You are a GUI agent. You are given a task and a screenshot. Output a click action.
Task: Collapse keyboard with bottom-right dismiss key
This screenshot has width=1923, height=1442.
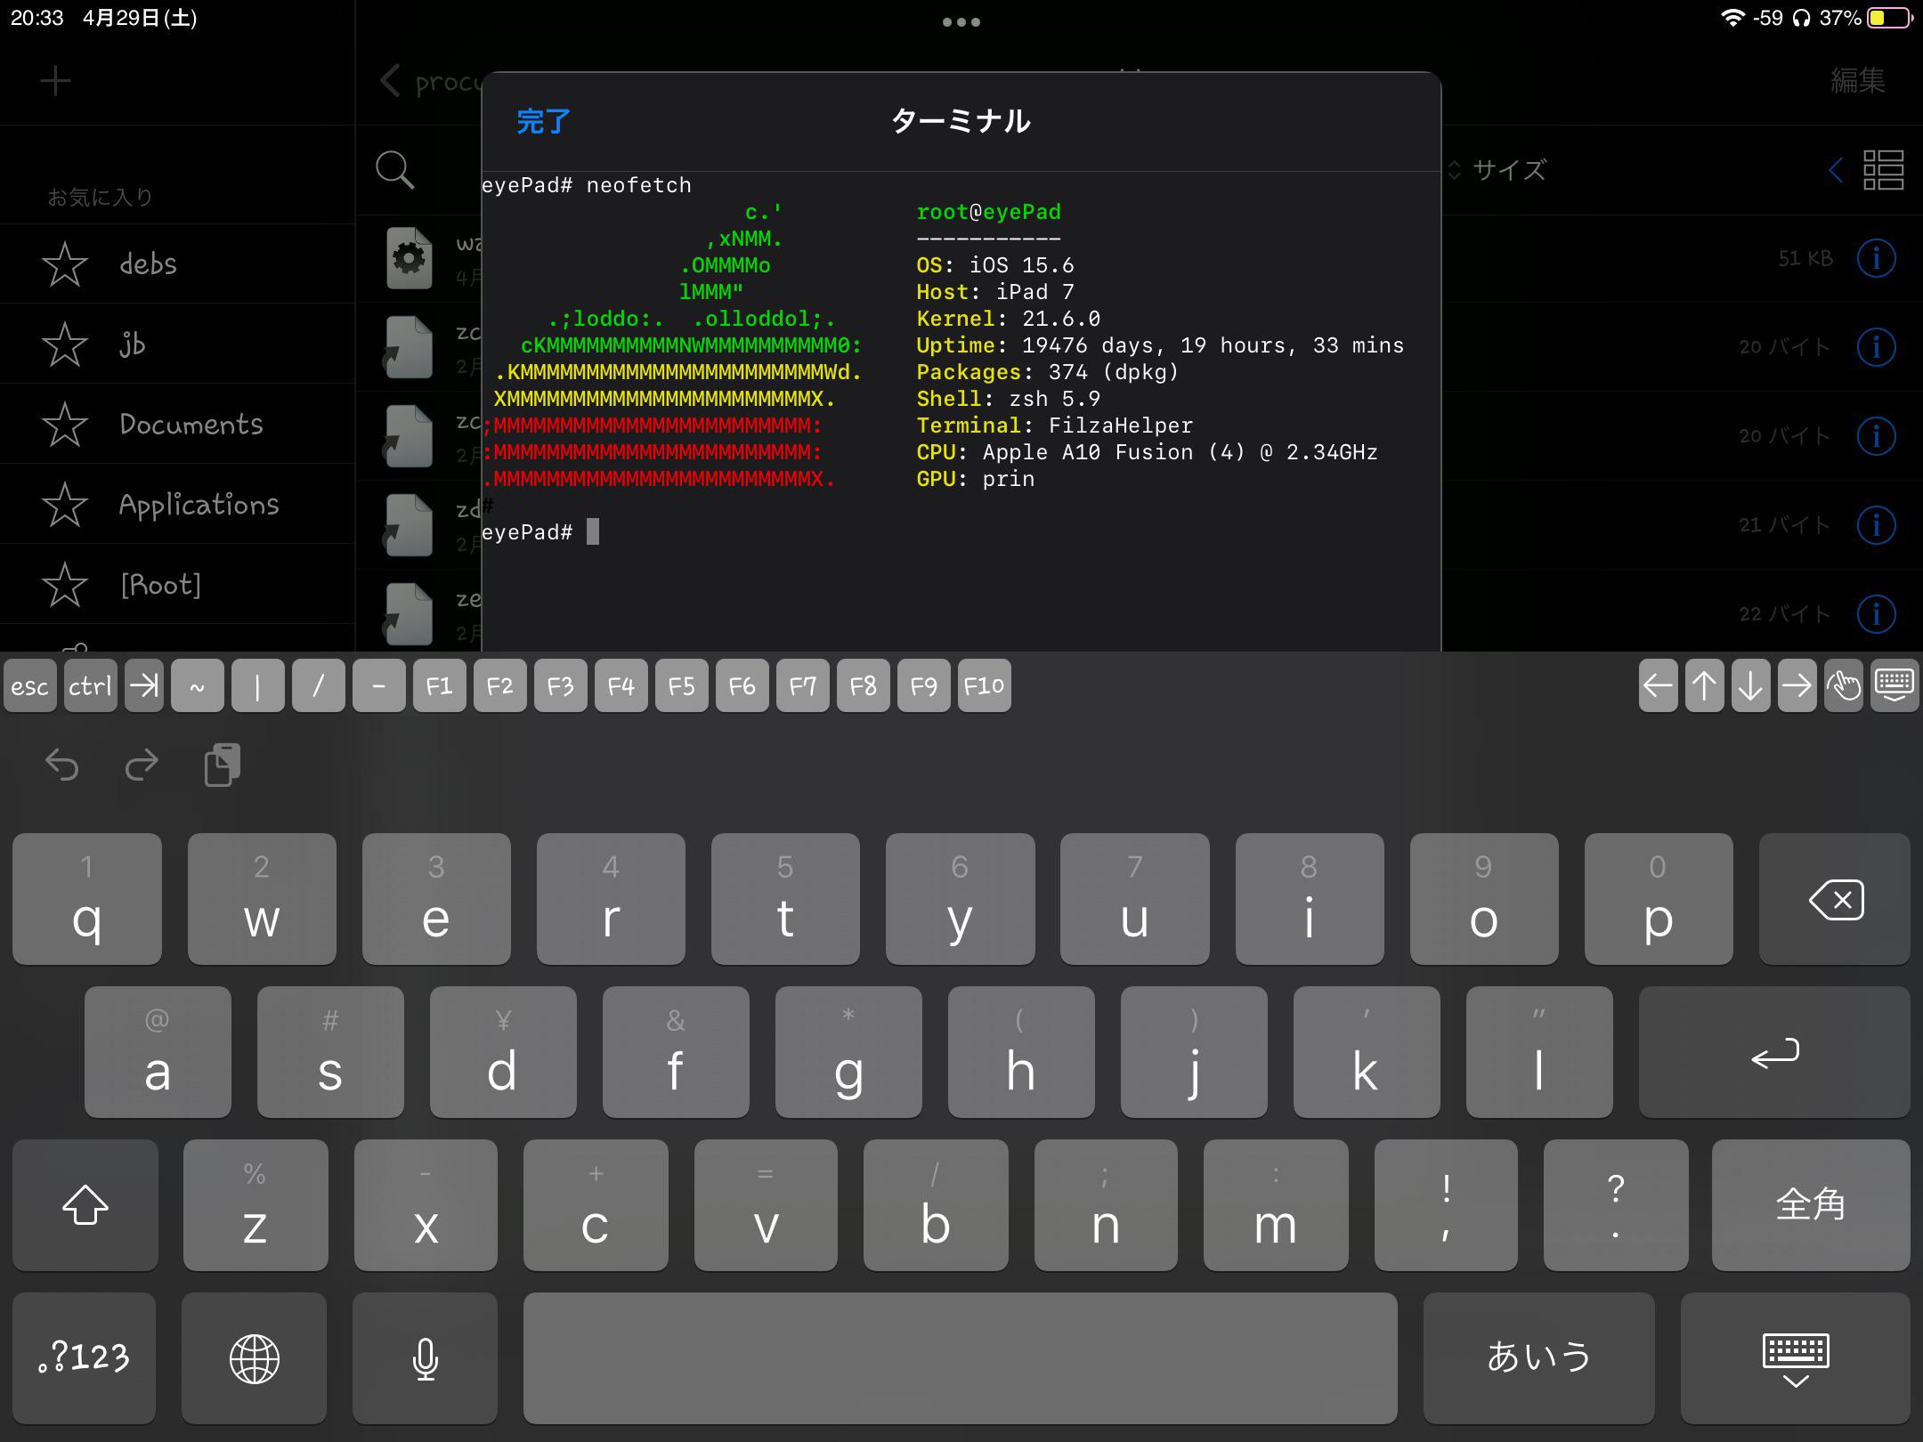coord(1795,1357)
